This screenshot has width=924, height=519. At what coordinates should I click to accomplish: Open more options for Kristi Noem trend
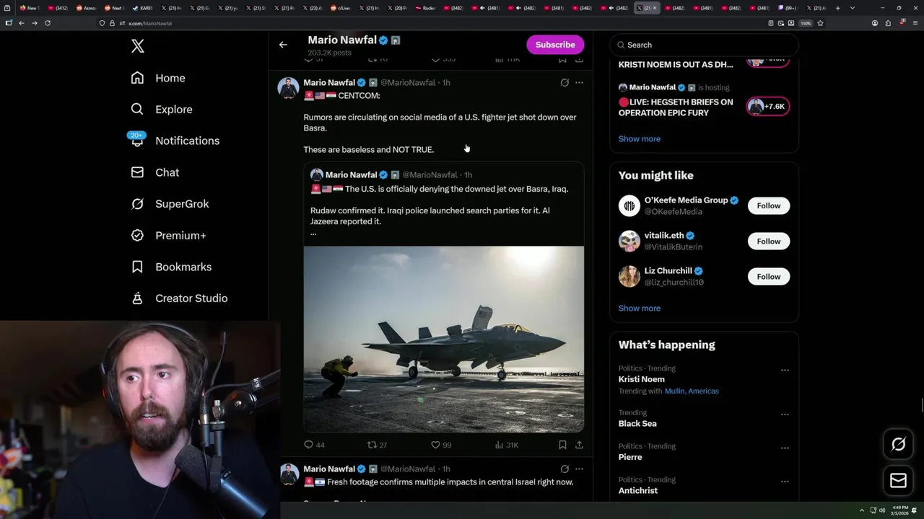point(785,370)
